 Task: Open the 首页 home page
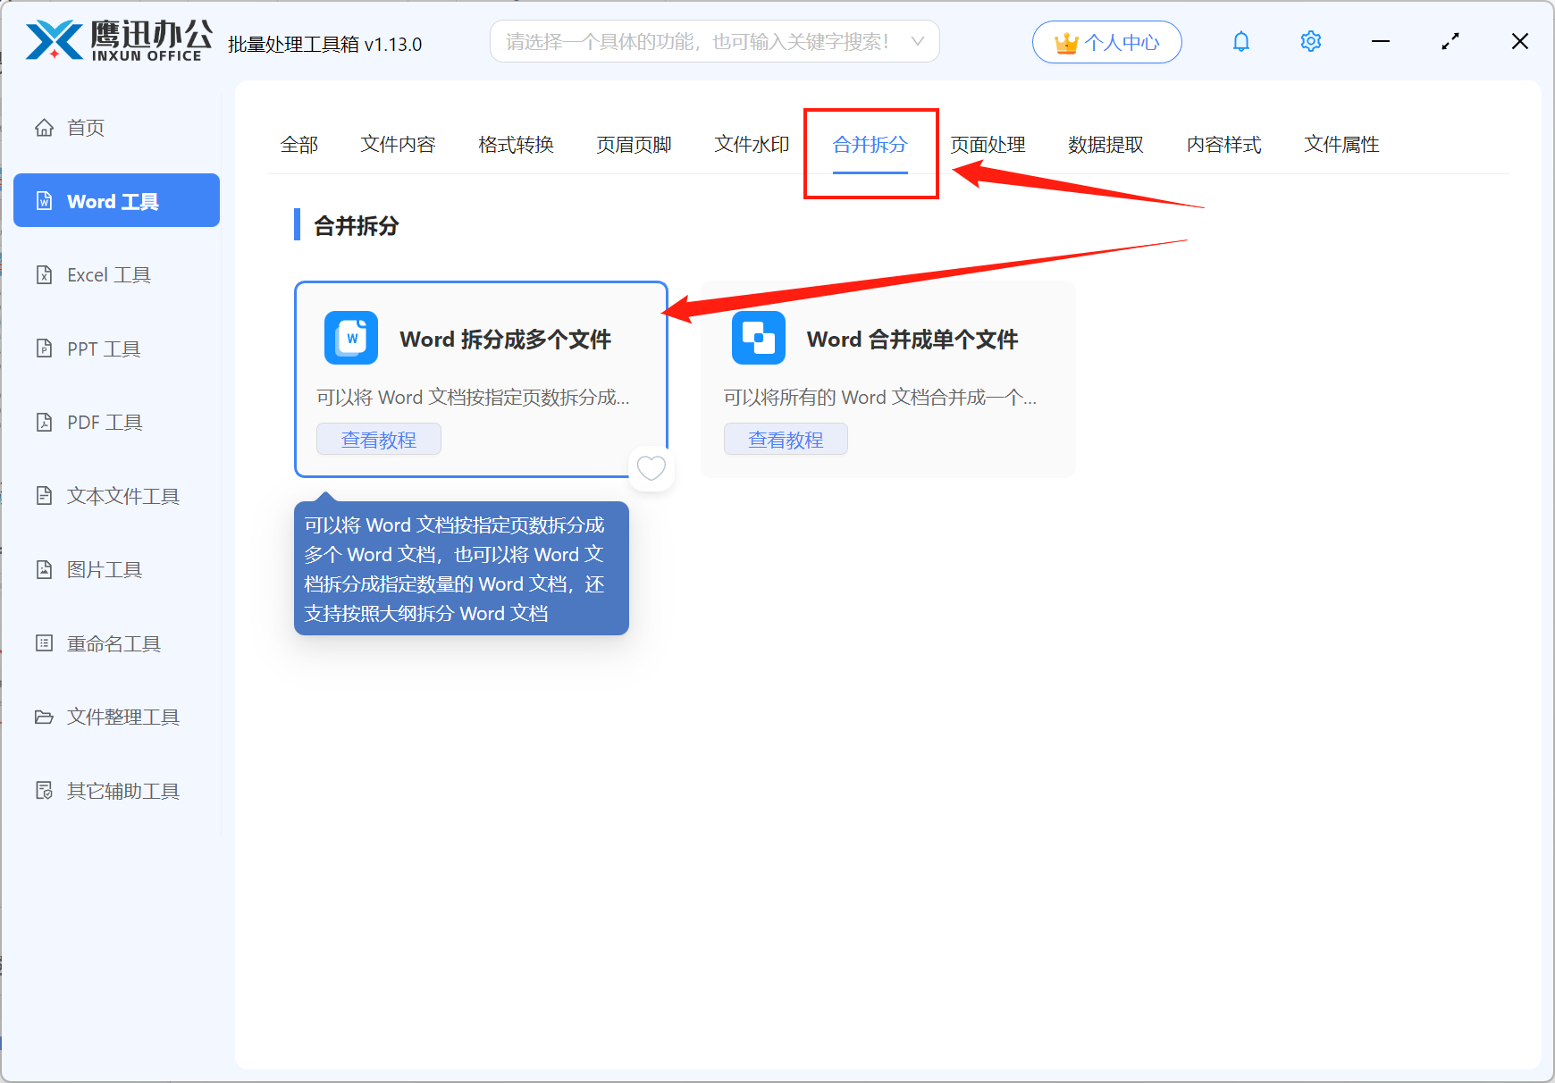[x=86, y=127]
